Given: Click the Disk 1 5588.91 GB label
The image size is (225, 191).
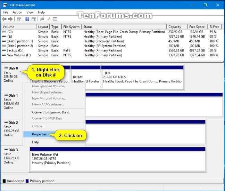Looking at the screenshot, I should point(11,104).
